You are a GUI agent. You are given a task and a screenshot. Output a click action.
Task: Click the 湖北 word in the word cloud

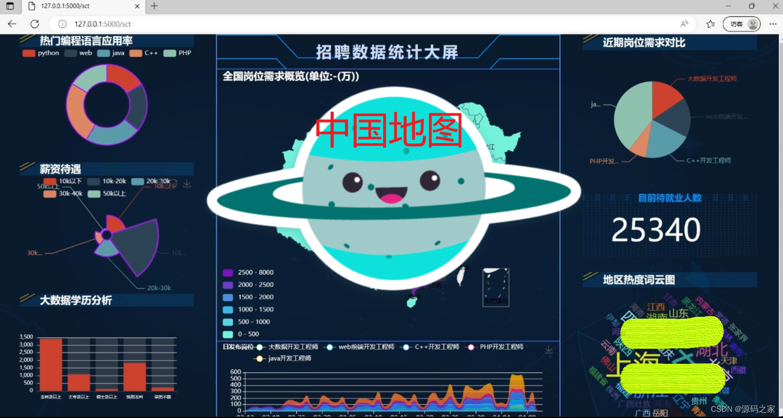point(712,350)
